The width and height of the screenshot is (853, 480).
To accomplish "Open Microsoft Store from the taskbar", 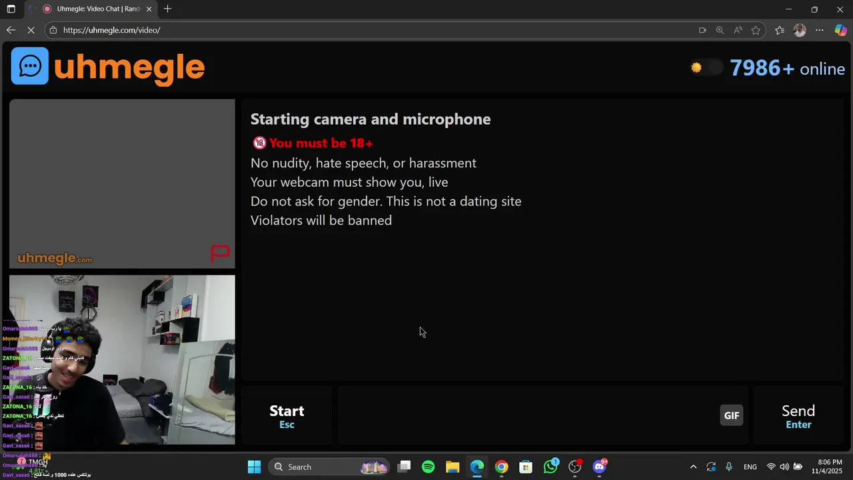I will click(x=526, y=467).
